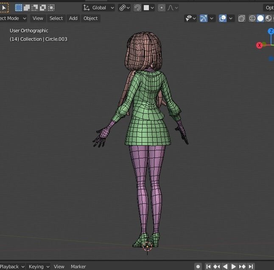The image size is (274, 270).
Task: Click the 'User Orthographic' view label
Action: 29,31
